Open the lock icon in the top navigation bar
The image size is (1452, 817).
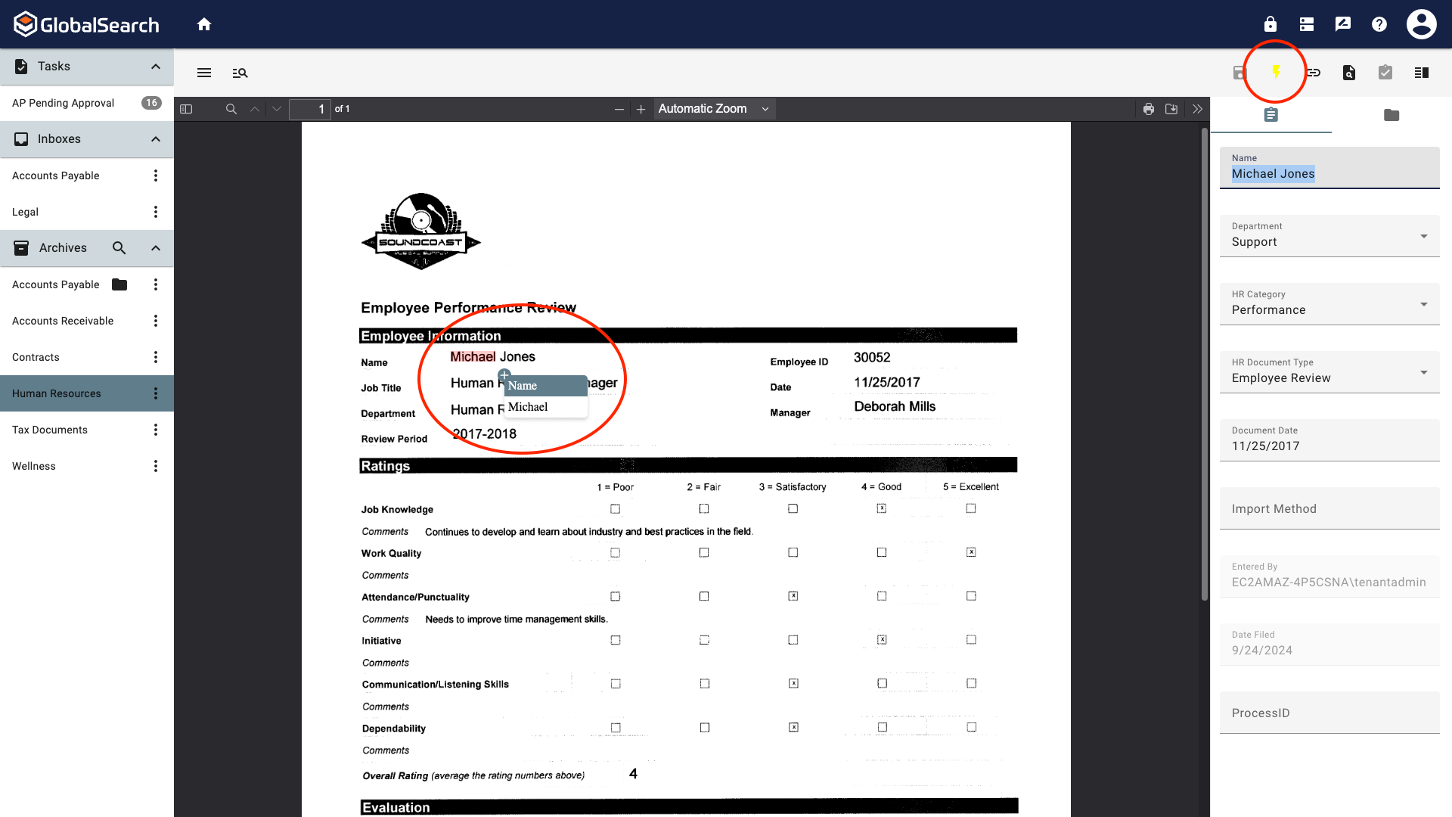tap(1269, 23)
